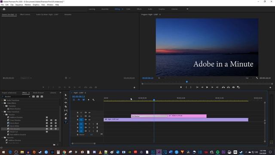Lock the top video track
275x155 pixels.
pos(77,112)
